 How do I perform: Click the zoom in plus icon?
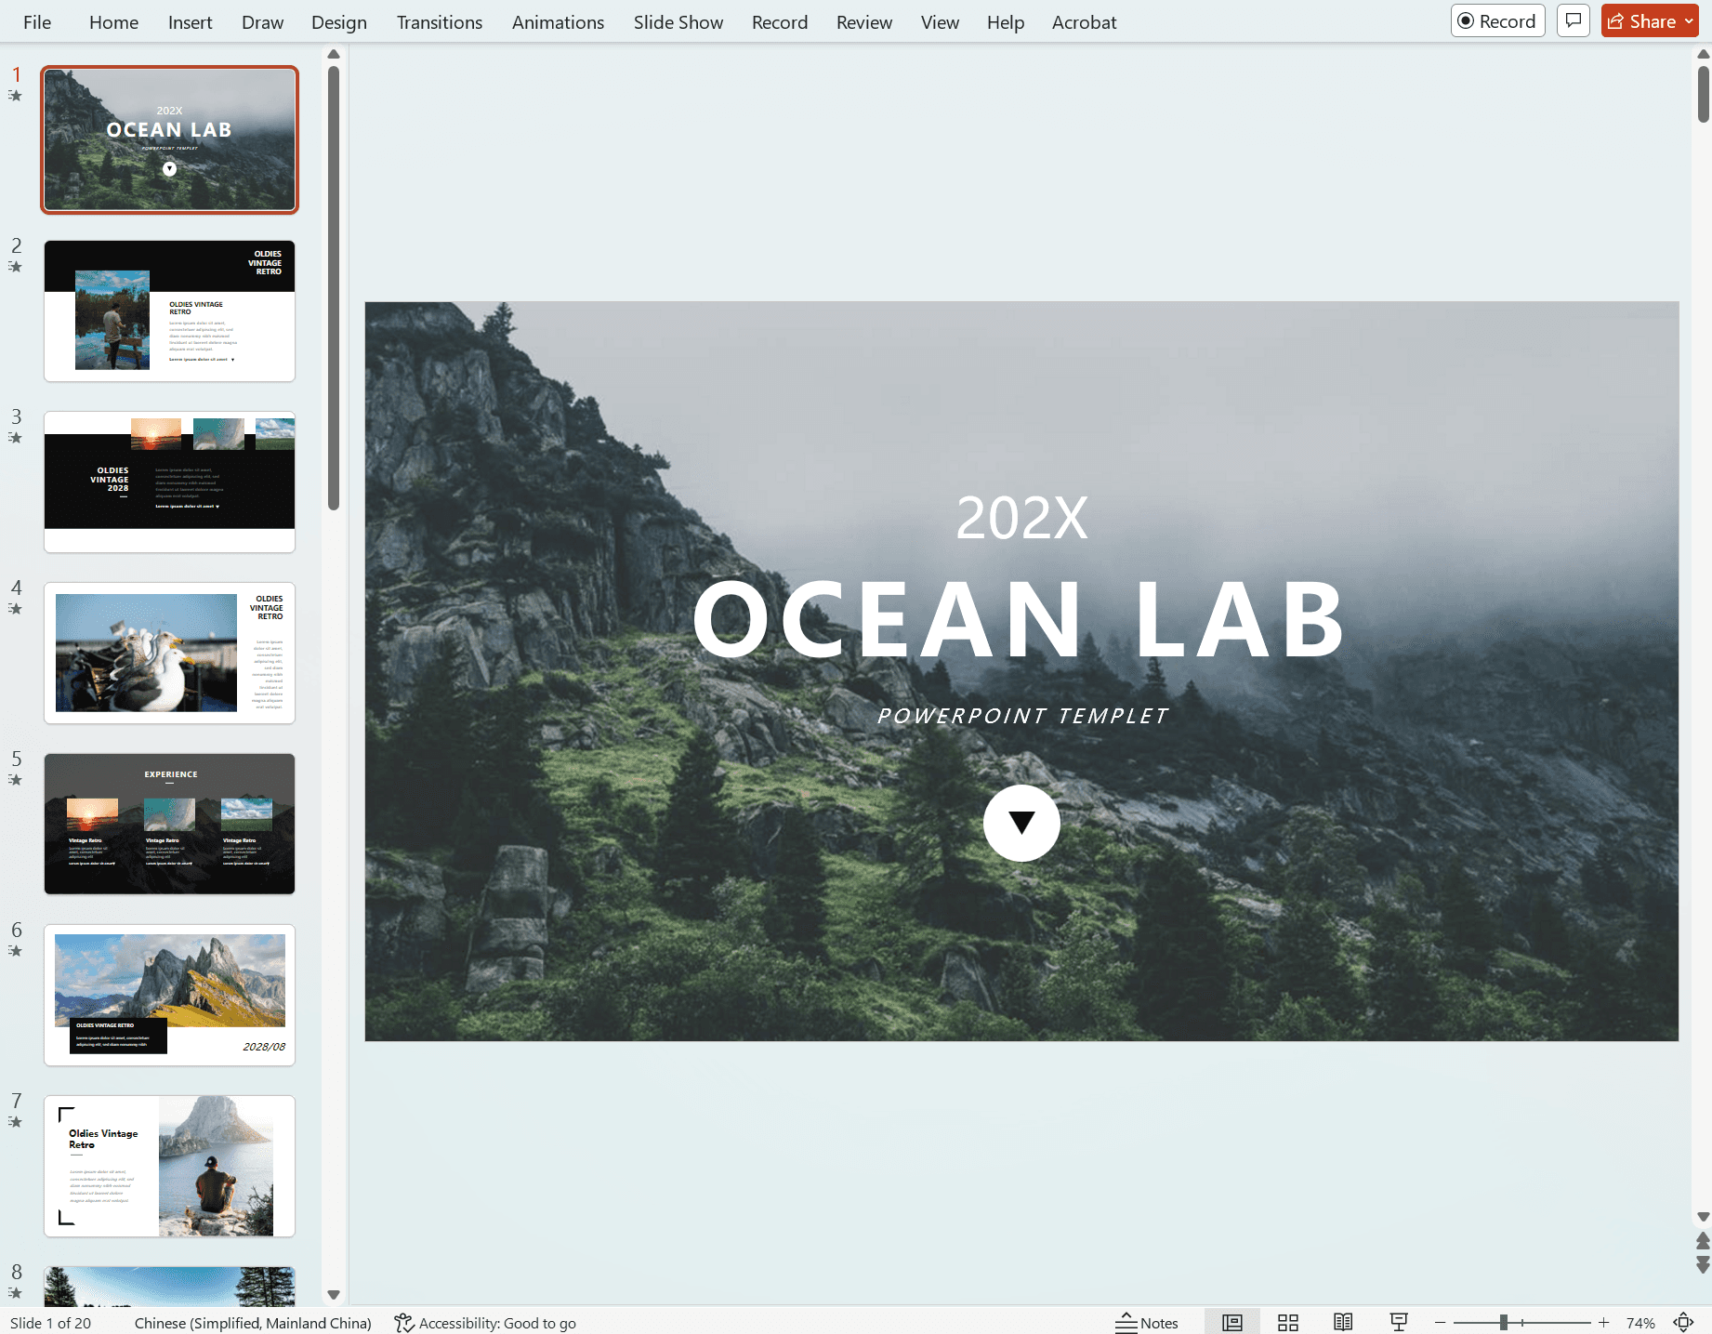[1603, 1323]
